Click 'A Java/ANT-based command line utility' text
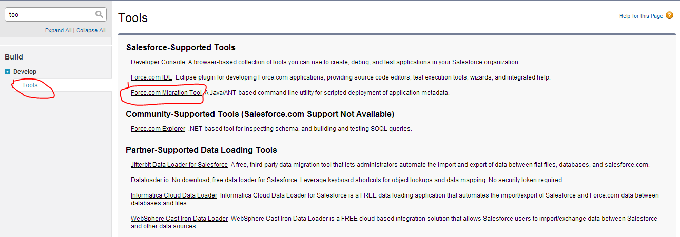This screenshot has width=680, height=237. coord(327,93)
